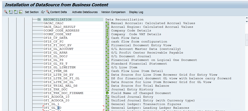
Task: Click the glasses display icon in toolbar
Action: 43,12
